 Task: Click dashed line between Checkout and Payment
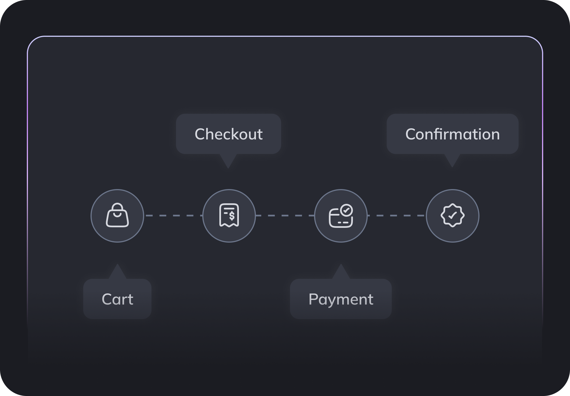[285, 216]
